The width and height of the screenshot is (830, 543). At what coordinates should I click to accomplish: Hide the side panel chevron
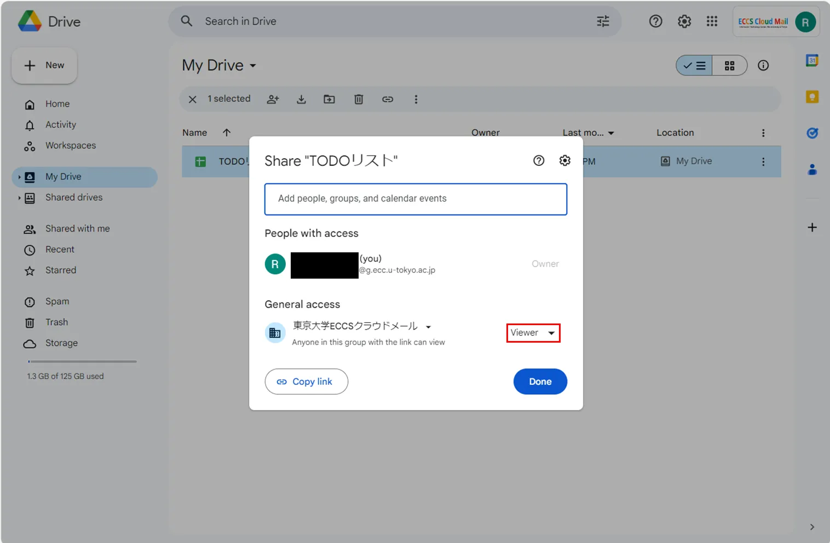[x=812, y=527]
